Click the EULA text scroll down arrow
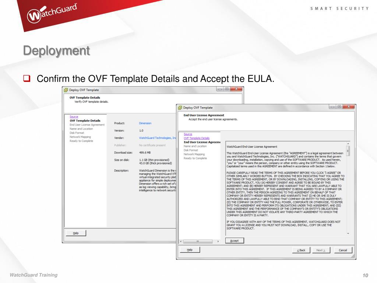The height and width of the screenshot is (283, 377). (348, 234)
